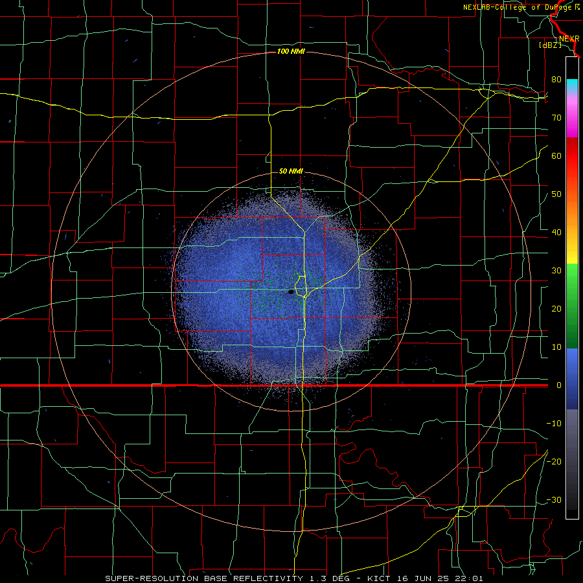The height and width of the screenshot is (583, 583).
Task: Click the 30 value on the dBZ scale
Action: (x=556, y=271)
